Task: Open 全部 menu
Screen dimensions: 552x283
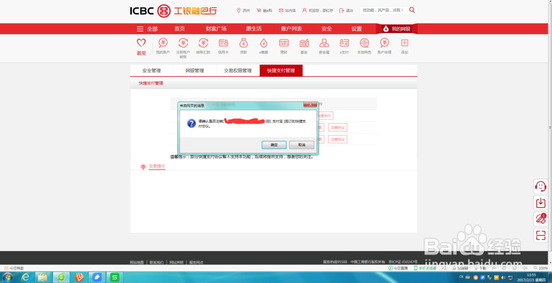Action: coord(147,29)
